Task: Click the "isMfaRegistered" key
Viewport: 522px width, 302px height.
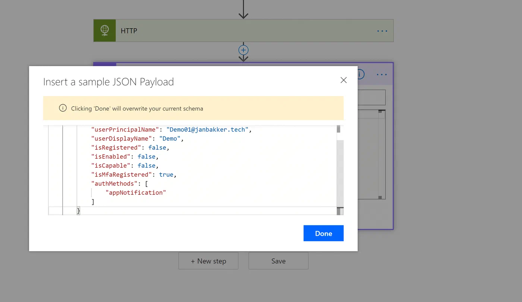Action: (122, 174)
